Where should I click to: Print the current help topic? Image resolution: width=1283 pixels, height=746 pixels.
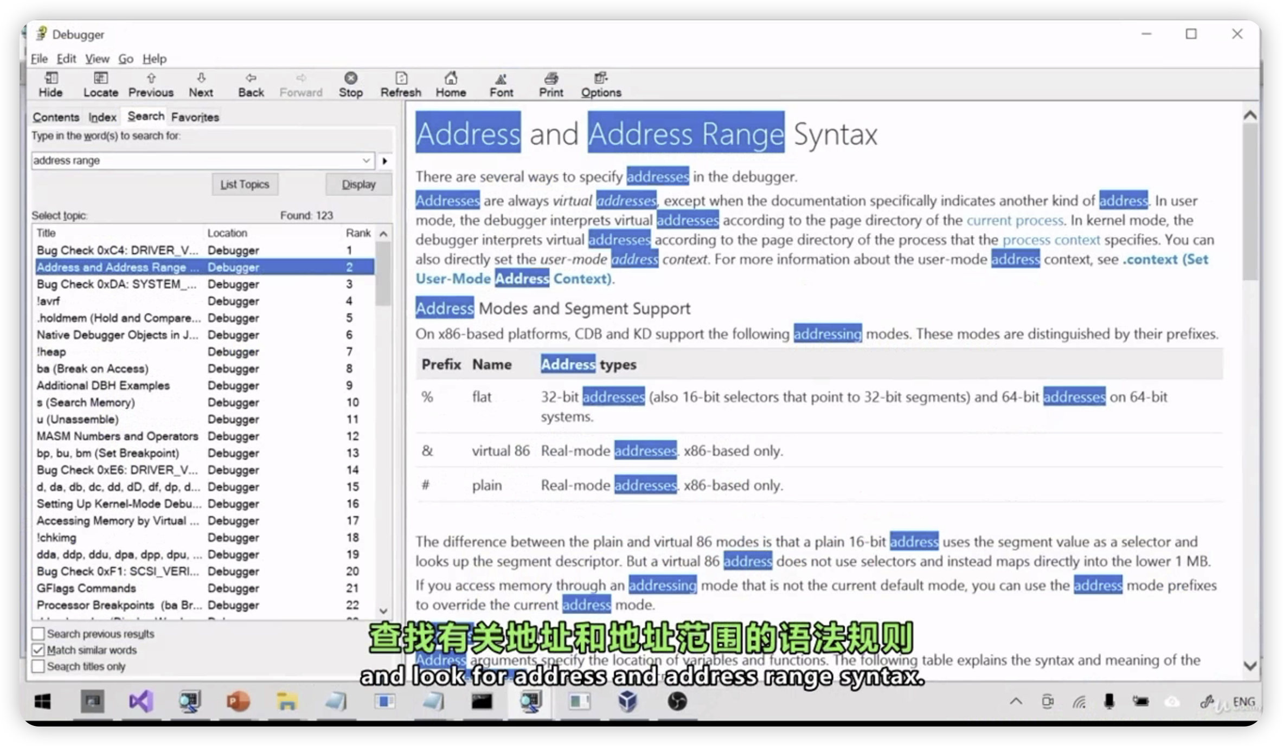point(550,84)
